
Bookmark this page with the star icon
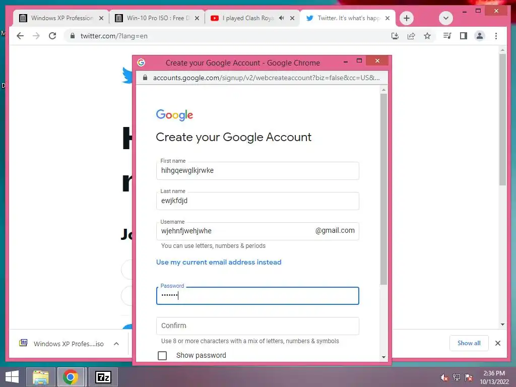click(427, 36)
